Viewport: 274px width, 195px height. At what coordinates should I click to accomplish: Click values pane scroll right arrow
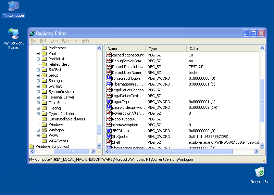[256, 151]
